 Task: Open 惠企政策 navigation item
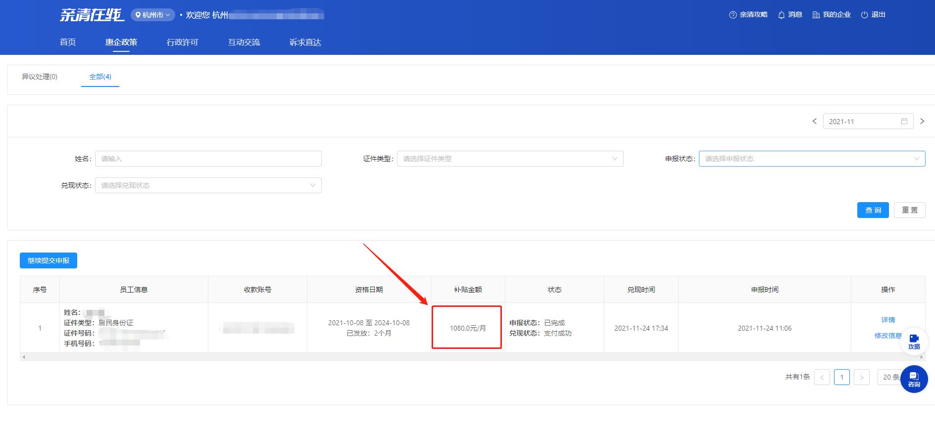(x=121, y=42)
